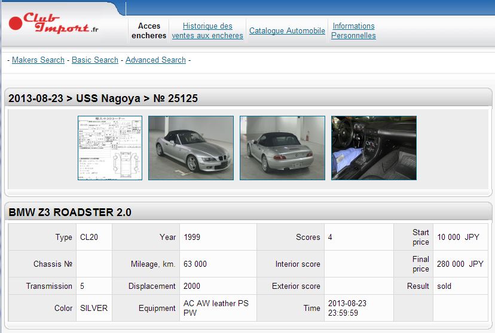495x333 pixels.
Task: Select the start price value 10 000 JPY
Action: click(459, 237)
